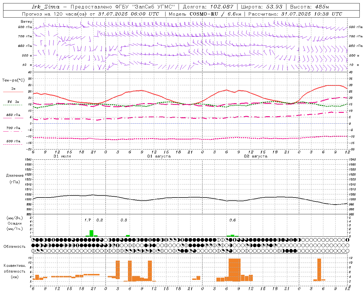Image resolution: width=364 pixels, height=291 pixels.
Task: Click the 01 августа date label
Action: (159, 156)
